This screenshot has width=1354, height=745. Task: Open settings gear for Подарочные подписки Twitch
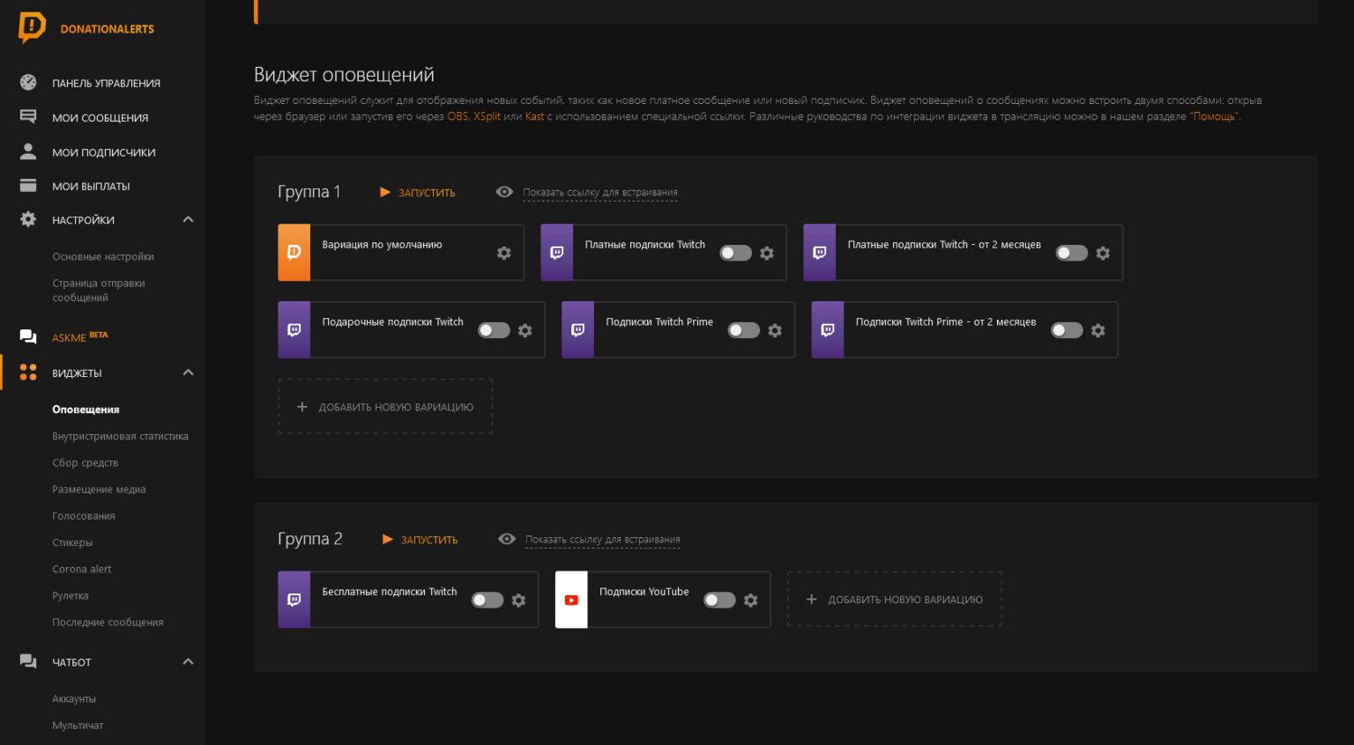(525, 330)
